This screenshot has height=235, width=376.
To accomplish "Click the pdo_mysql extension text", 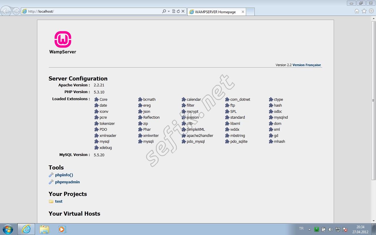I will tap(196, 141).
